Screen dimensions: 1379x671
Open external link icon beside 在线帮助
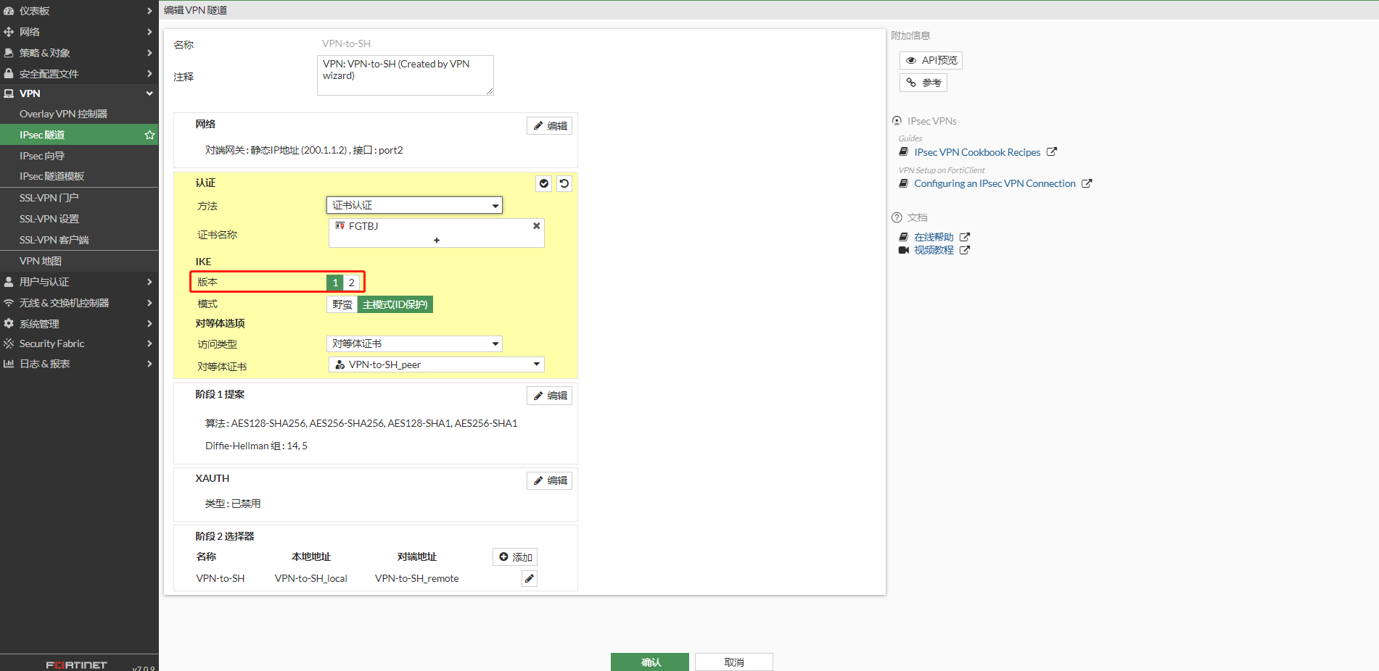click(x=965, y=237)
